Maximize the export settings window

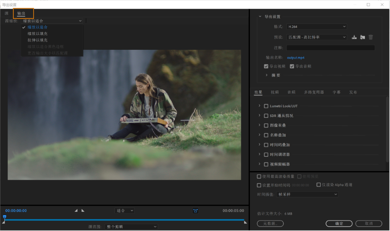point(368,5)
